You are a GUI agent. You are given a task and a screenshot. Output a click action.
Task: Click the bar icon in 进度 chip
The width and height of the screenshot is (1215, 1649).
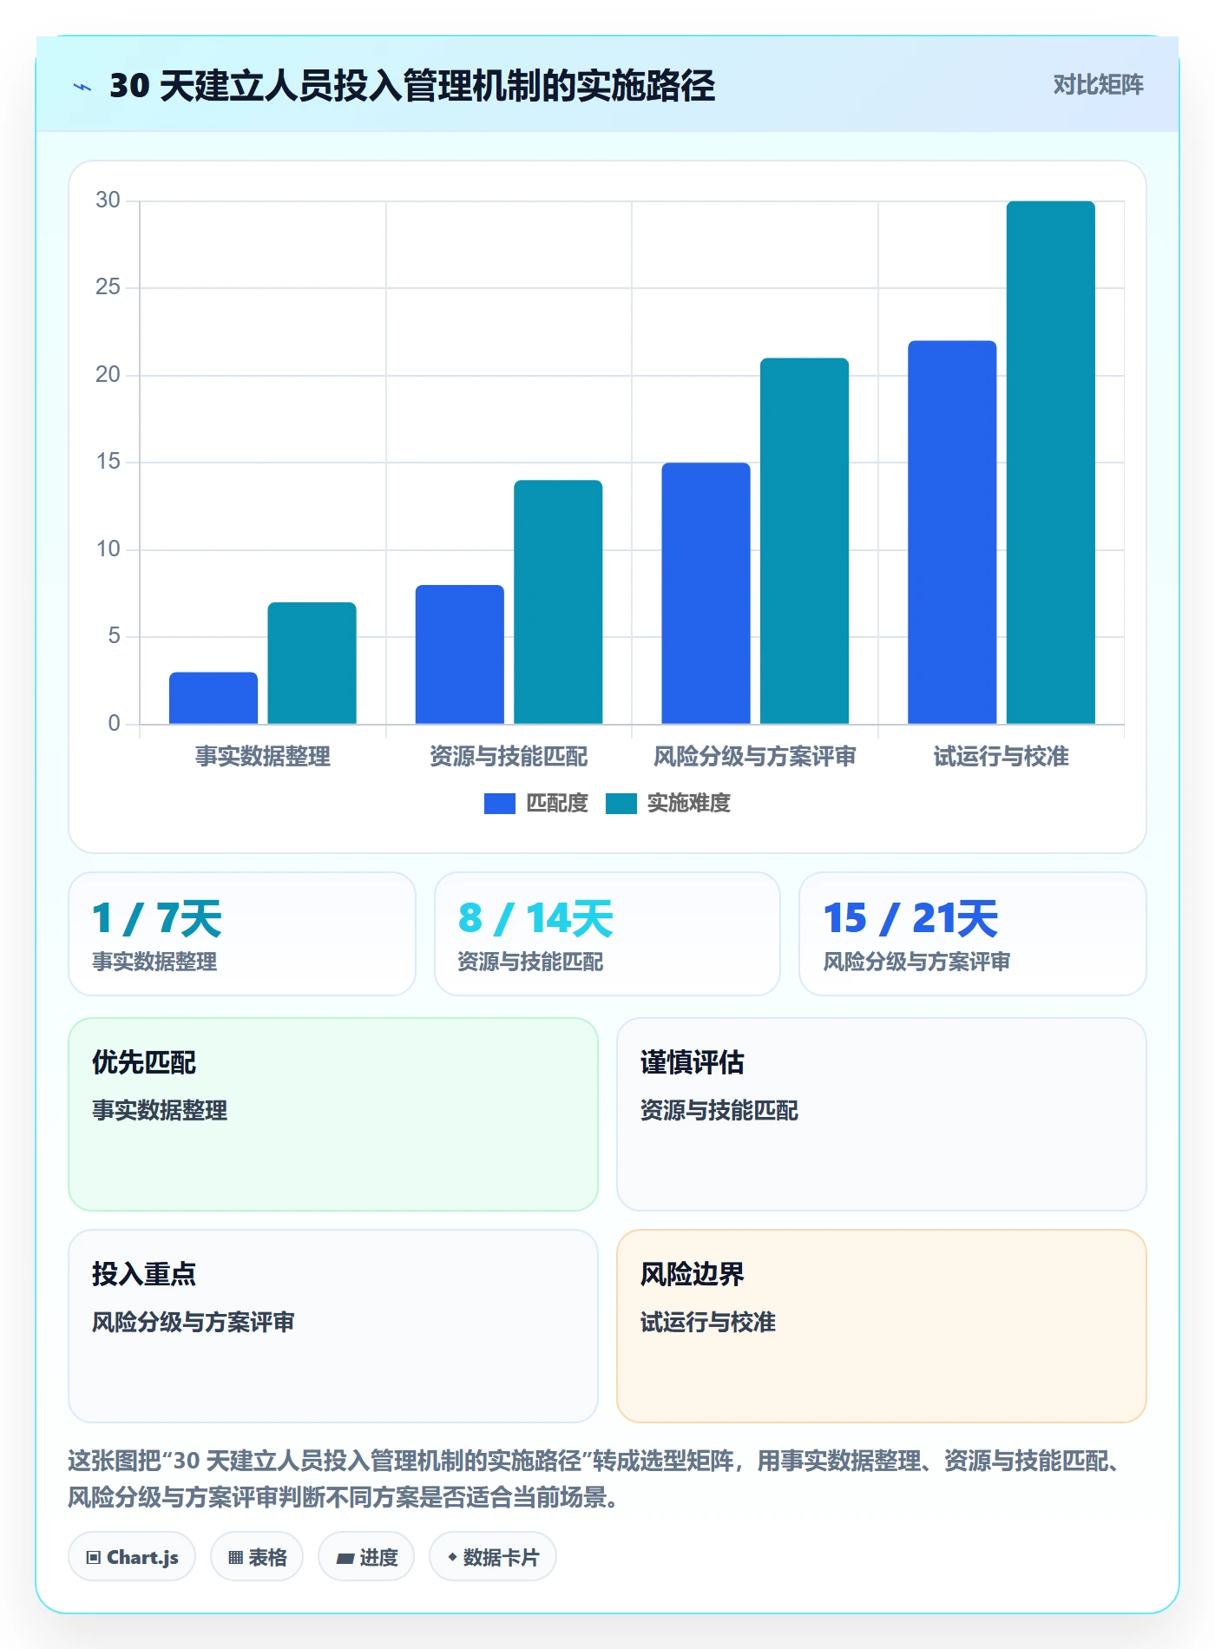tap(345, 1559)
